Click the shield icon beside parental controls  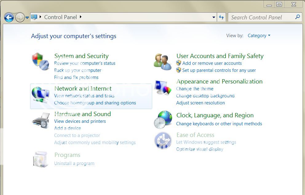click(x=179, y=70)
